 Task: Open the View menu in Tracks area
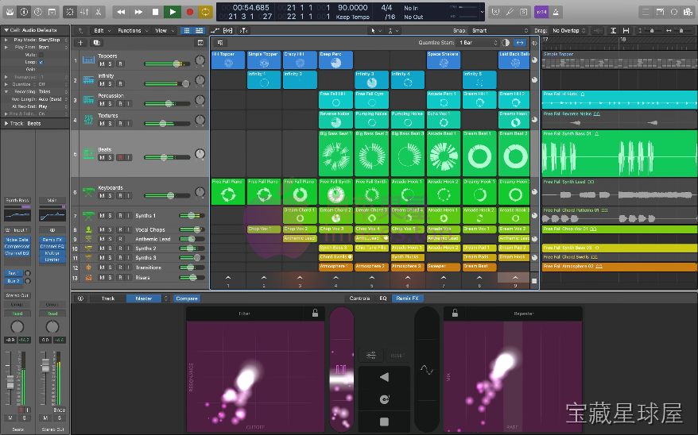pos(164,31)
